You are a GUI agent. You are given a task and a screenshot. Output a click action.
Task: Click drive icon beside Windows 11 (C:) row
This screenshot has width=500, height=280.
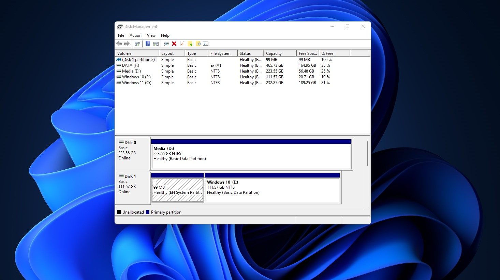pos(119,82)
